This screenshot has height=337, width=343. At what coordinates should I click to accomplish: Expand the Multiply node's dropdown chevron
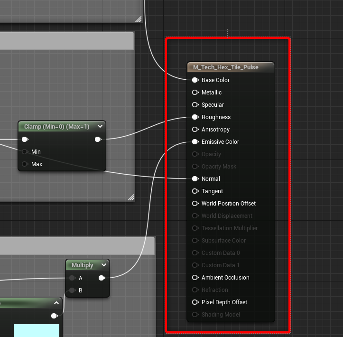point(104,265)
